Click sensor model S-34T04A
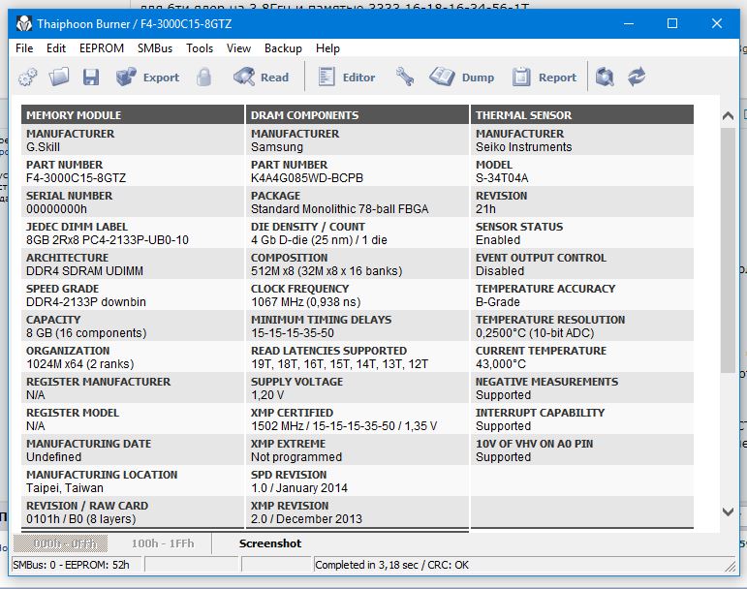This screenshot has height=589, width=747. coord(502,178)
